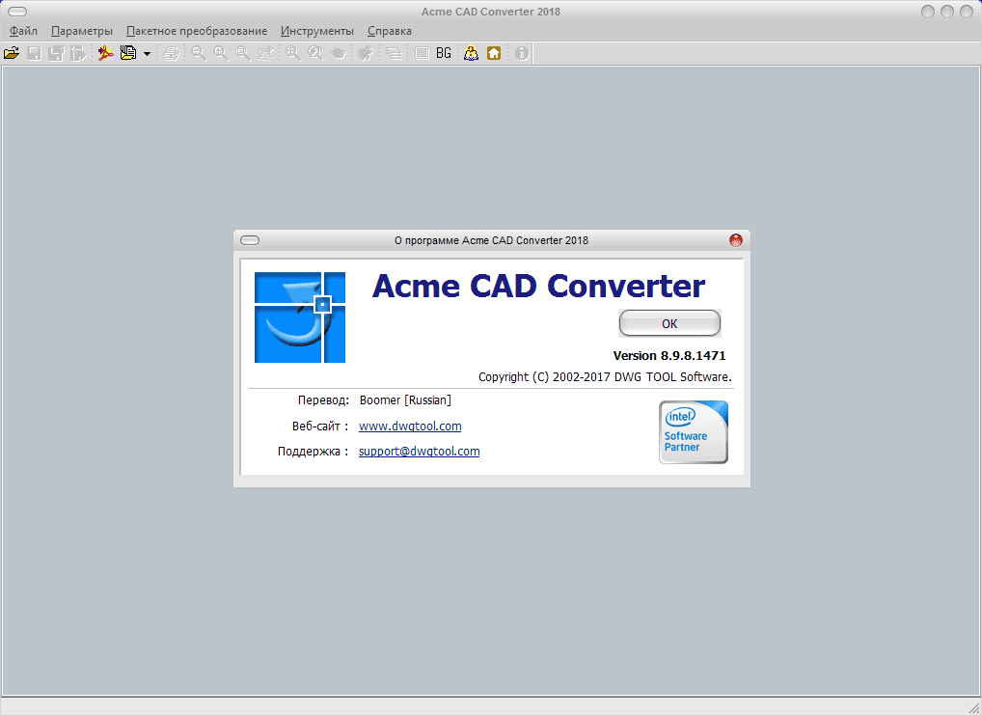This screenshot has width=982, height=716.
Task: Open the www.dwgtool.com website link
Action: pyautogui.click(x=410, y=426)
